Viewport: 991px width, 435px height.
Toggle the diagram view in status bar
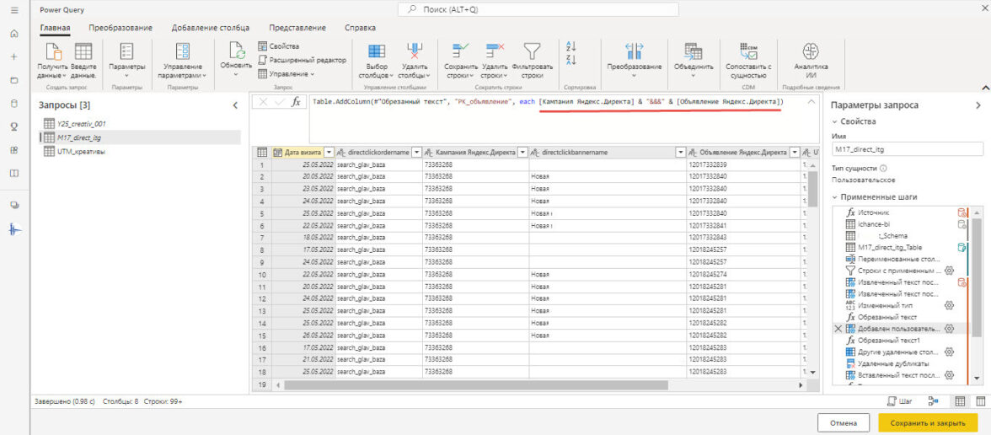coord(933,401)
